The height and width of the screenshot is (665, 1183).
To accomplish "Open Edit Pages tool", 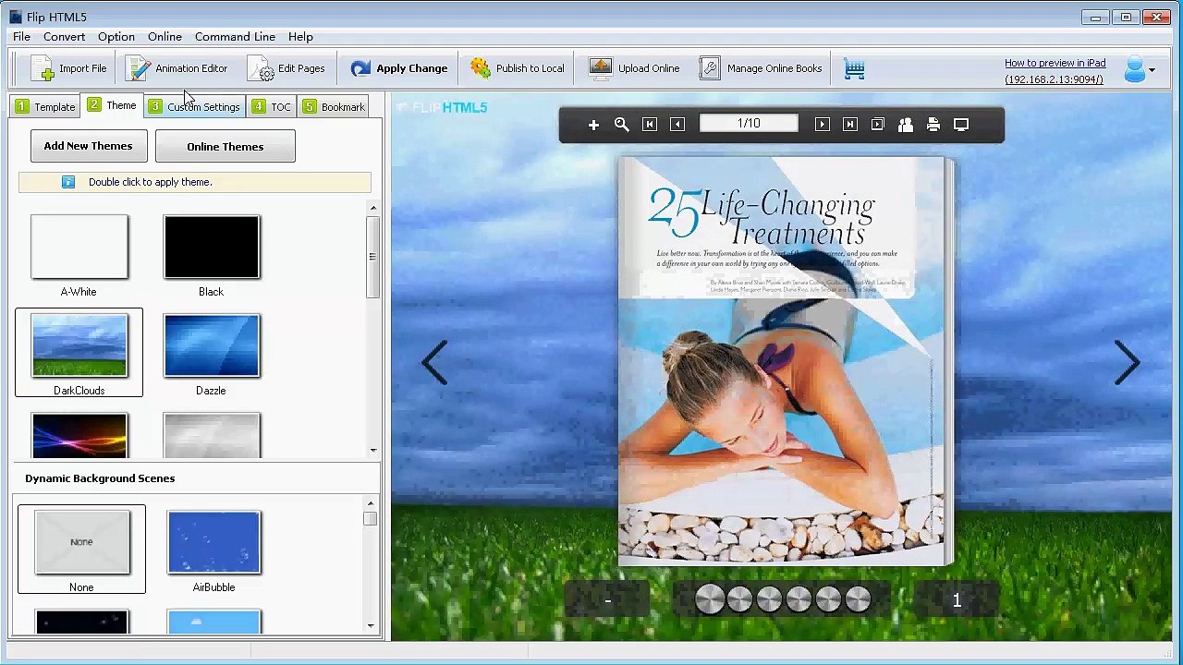I will (x=287, y=68).
